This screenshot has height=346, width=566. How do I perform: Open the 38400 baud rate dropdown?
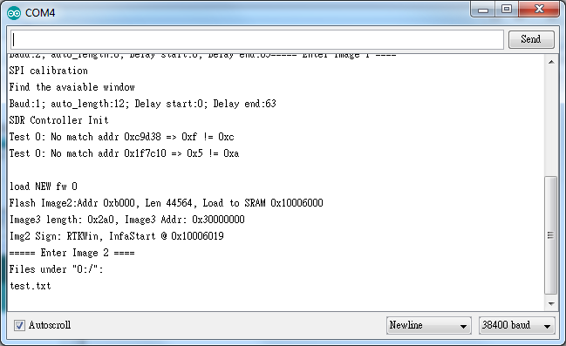pos(517,325)
